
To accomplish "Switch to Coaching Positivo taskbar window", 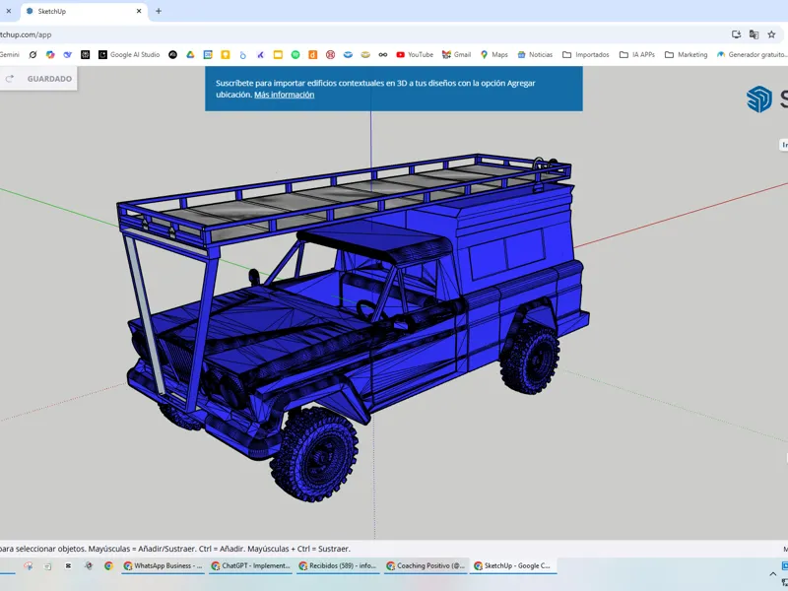I will pyautogui.click(x=426, y=565).
